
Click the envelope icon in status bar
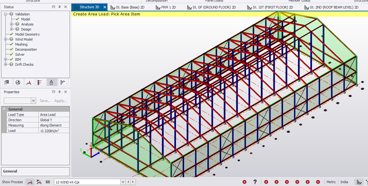tap(48, 182)
